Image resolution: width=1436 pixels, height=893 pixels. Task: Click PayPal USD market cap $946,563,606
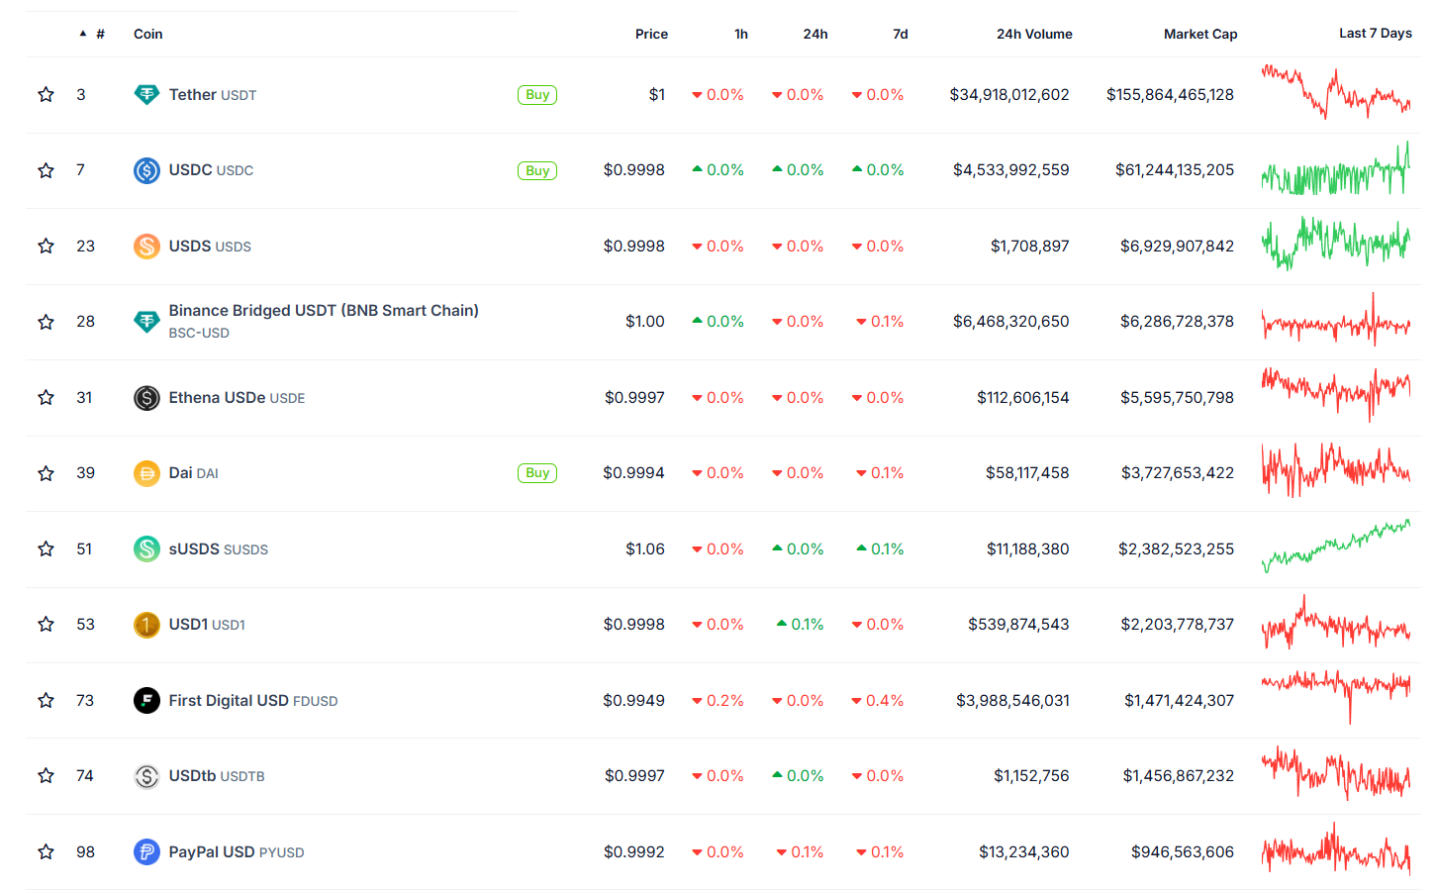(x=1183, y=852)
